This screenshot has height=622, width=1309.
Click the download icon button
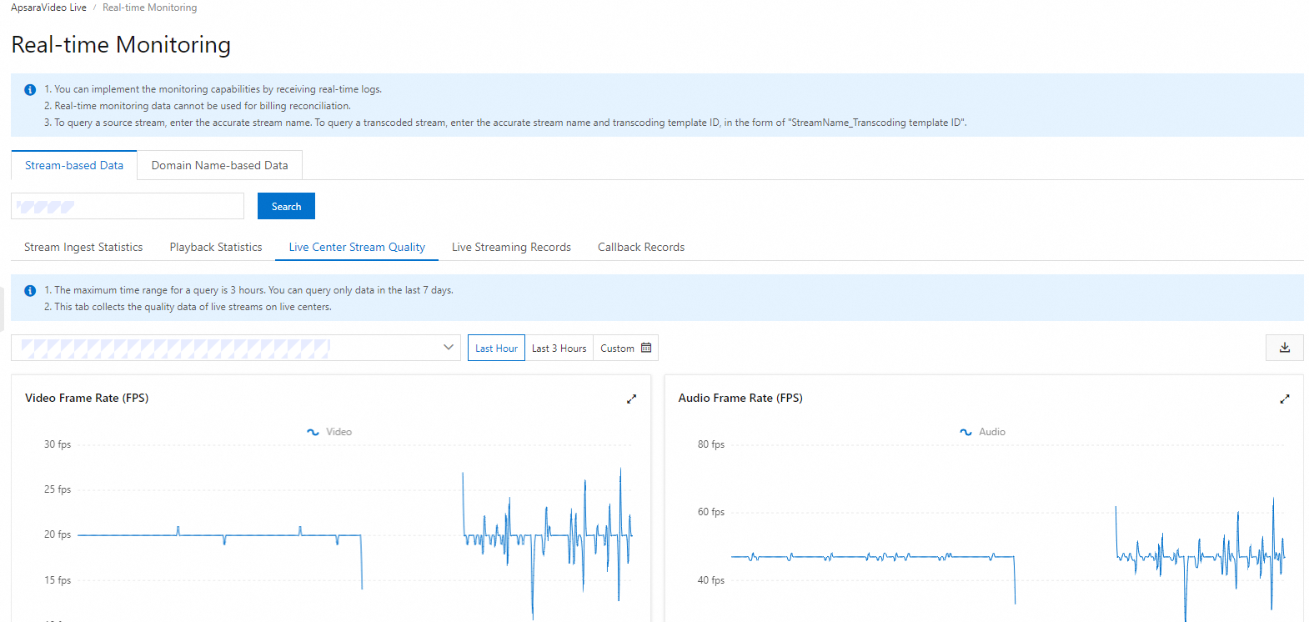tap(1284, 348)
